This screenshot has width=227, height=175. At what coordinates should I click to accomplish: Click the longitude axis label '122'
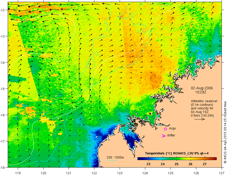point(94,173)
